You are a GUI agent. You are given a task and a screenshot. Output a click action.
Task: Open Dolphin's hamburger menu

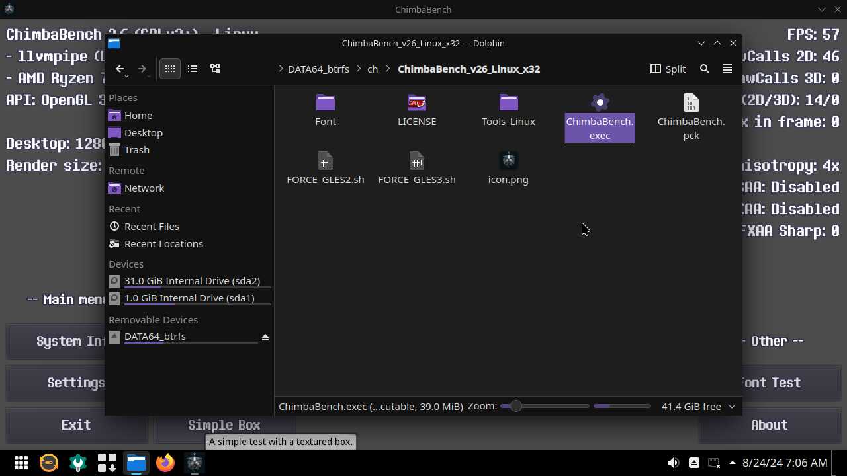[x=727, y=69]
